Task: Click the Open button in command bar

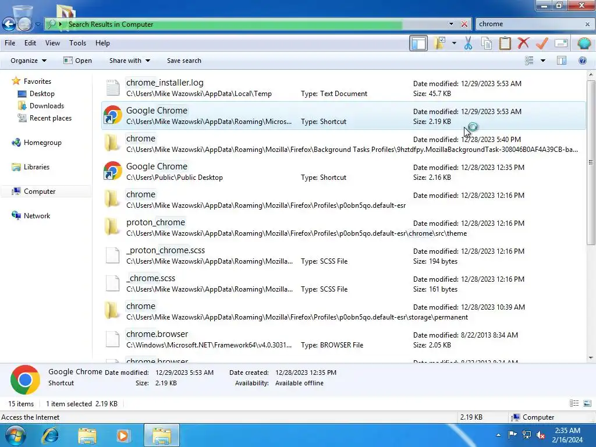Action: pyautogui.click(x=77, y=61)
